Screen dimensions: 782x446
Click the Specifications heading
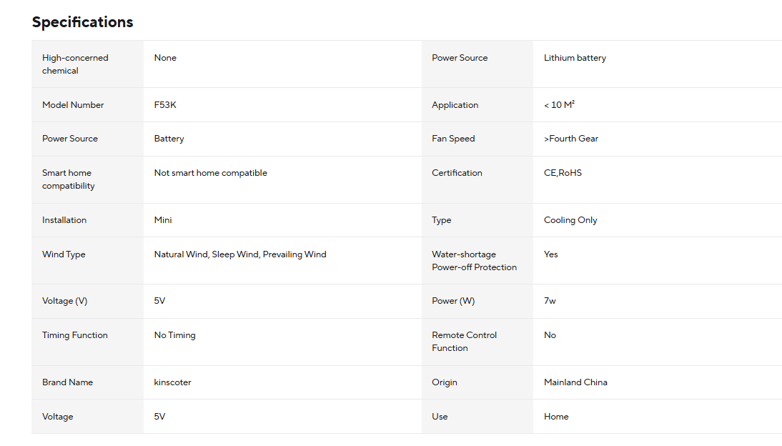point(82,22)
